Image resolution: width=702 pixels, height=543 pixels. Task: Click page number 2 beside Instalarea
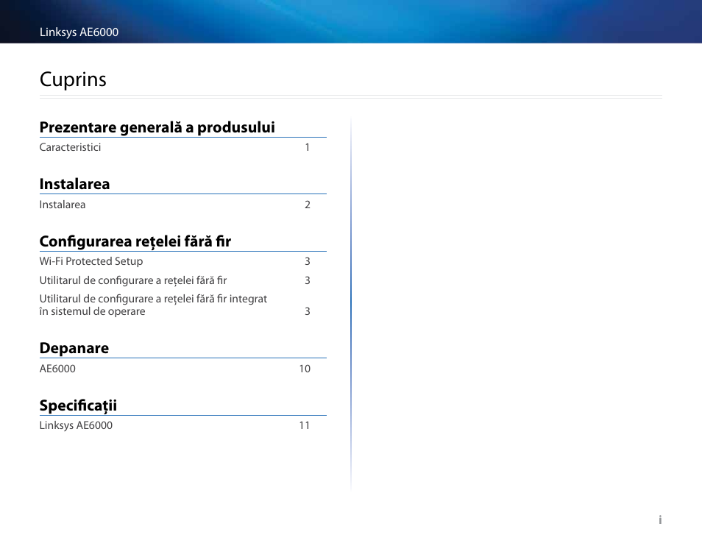(x=308, y=205)
